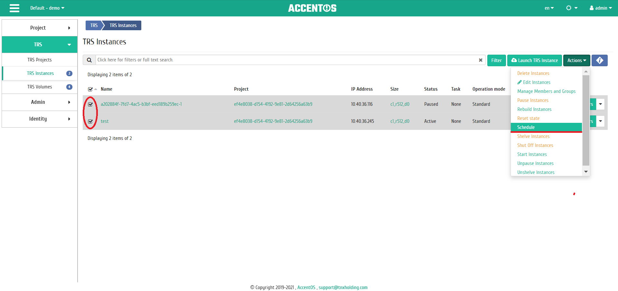The image size is (618, 291).
Task: Expand the Identity sidebar section
Action: click(40, 119)
